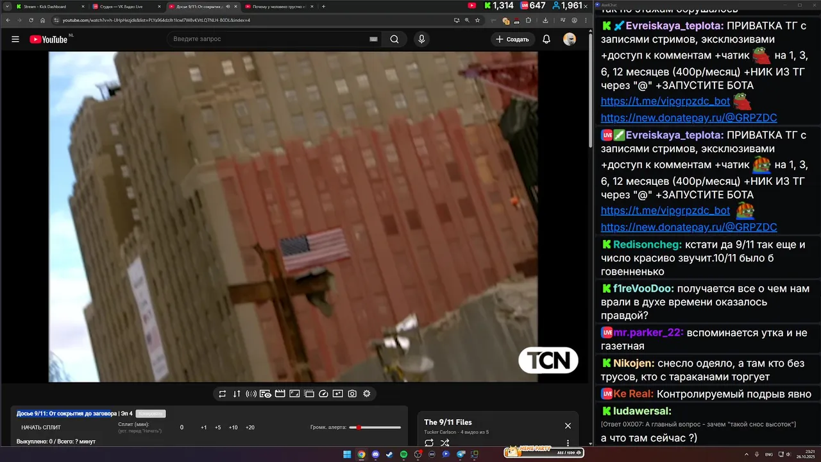Open Discord from the taskbar
The height and width of the screenshot is (462, 821).
click(375, 454)
